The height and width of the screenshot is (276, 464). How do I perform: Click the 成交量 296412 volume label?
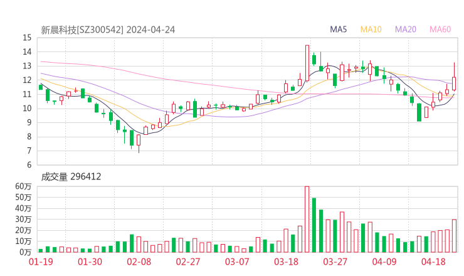[71, 177]
